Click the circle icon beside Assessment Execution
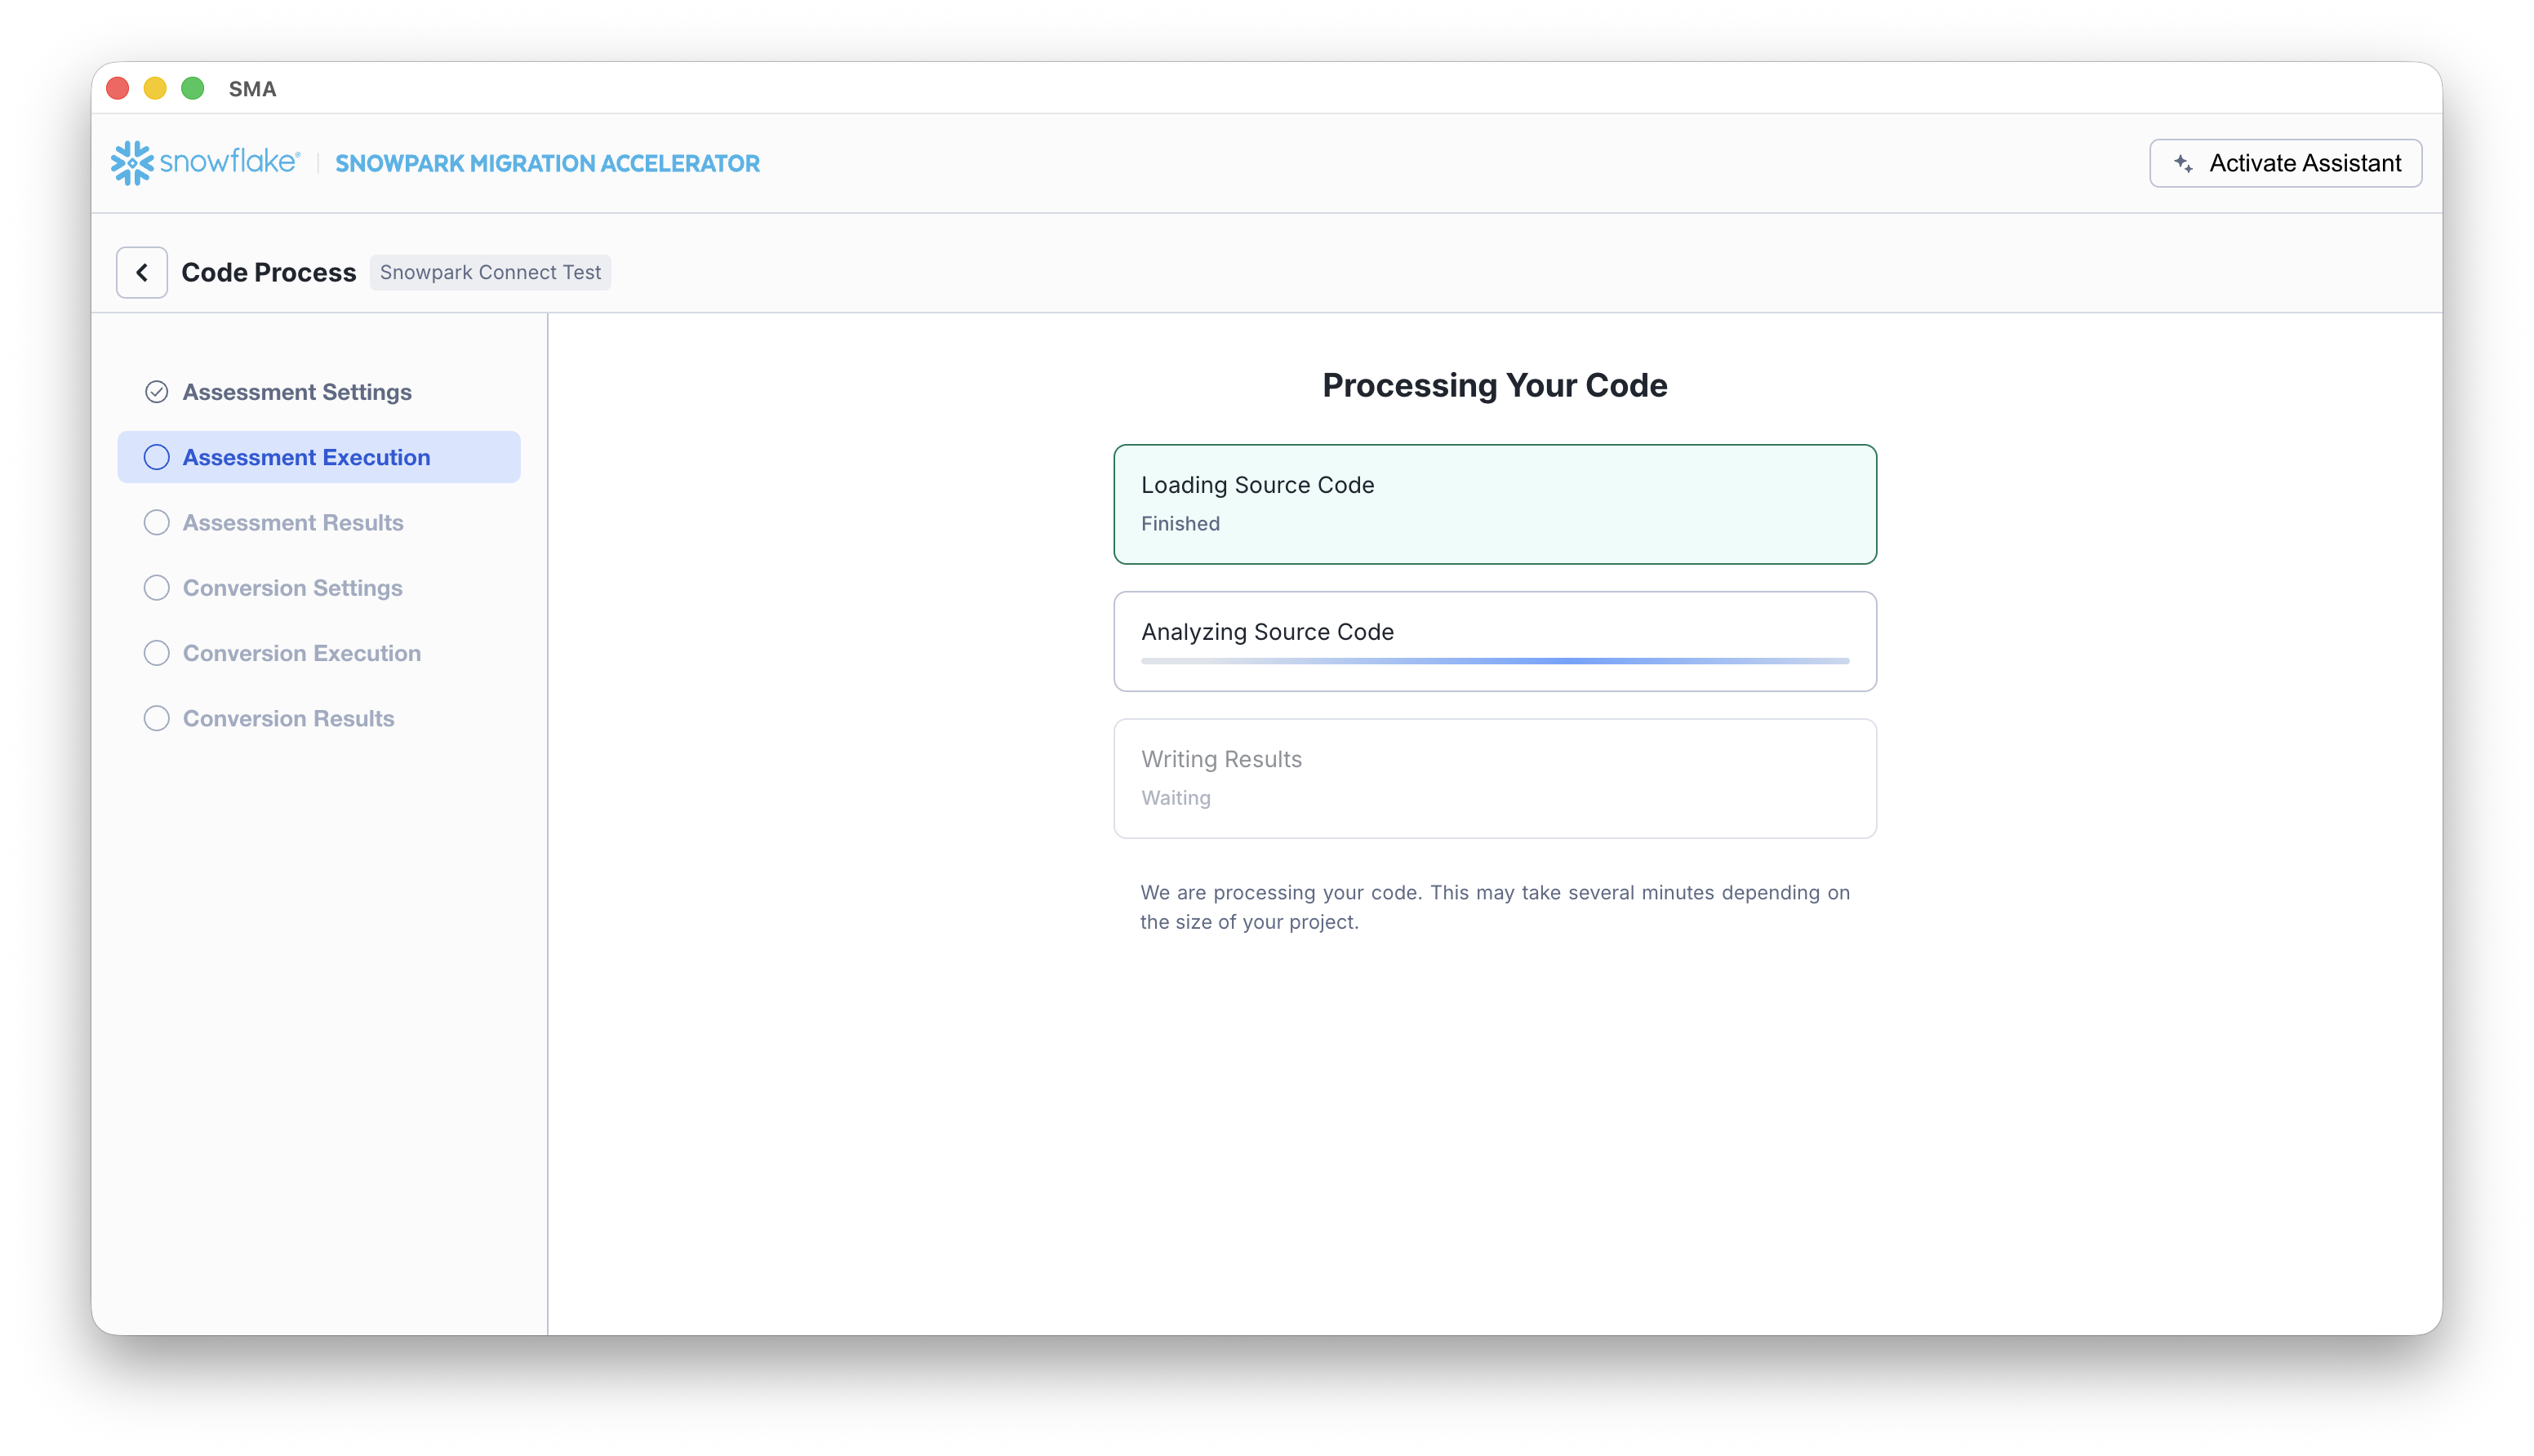This screenshot has width=2534, height=1456. (x=156, y=457)
